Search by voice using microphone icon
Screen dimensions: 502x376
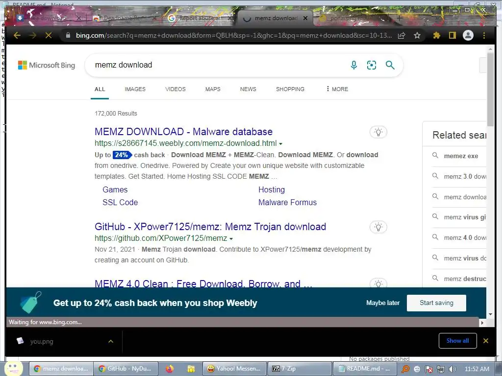coord(354,65)
